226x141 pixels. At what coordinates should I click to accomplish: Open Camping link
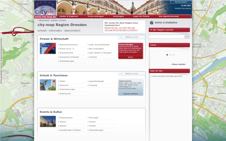click(93, 85)
